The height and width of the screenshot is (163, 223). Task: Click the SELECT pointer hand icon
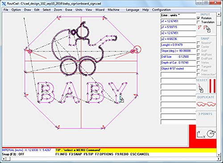200,88
